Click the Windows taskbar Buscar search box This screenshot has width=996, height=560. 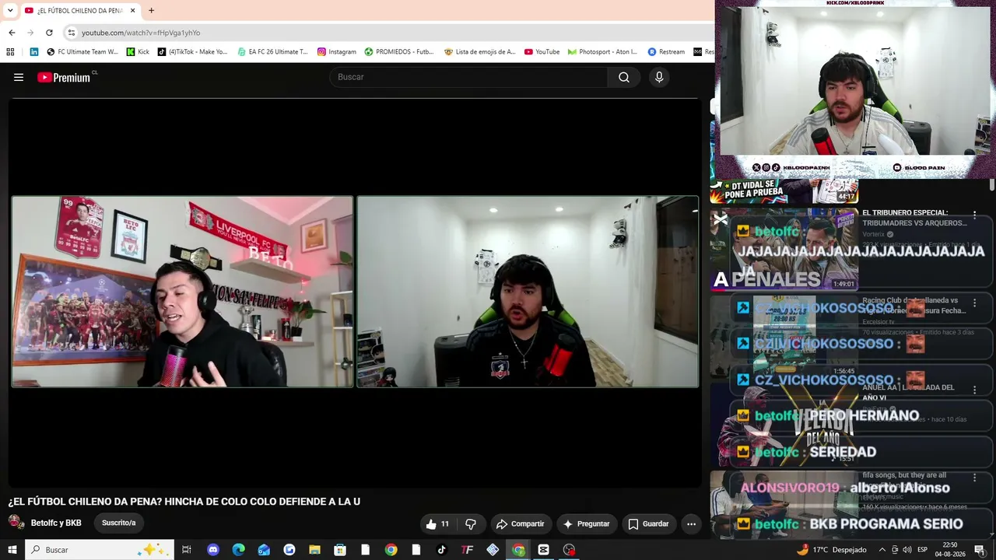click(x=100, y=550)
